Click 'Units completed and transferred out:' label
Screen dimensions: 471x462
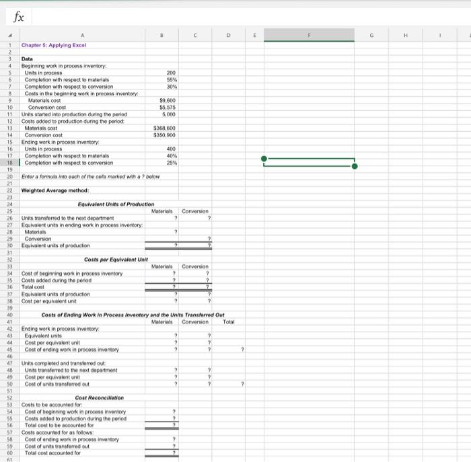pyautogui.click(x=63, y=363)
